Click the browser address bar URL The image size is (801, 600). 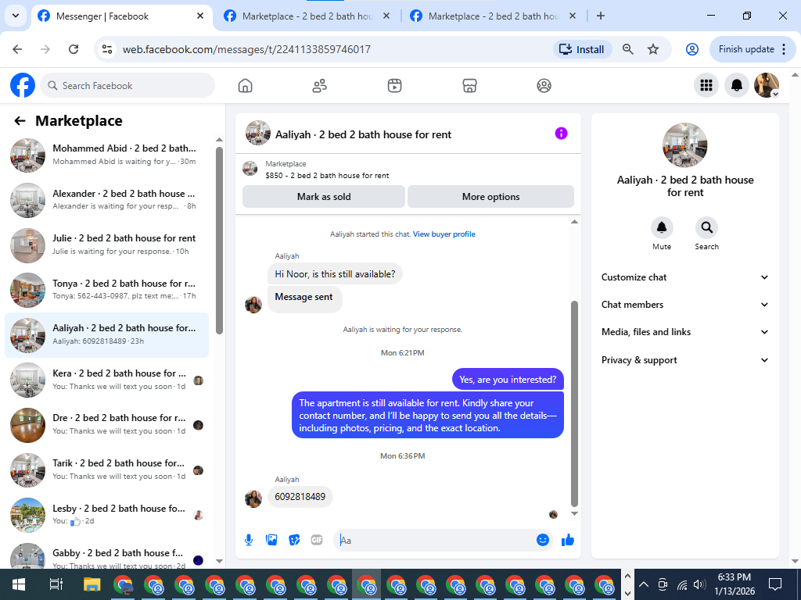point(246,49)
